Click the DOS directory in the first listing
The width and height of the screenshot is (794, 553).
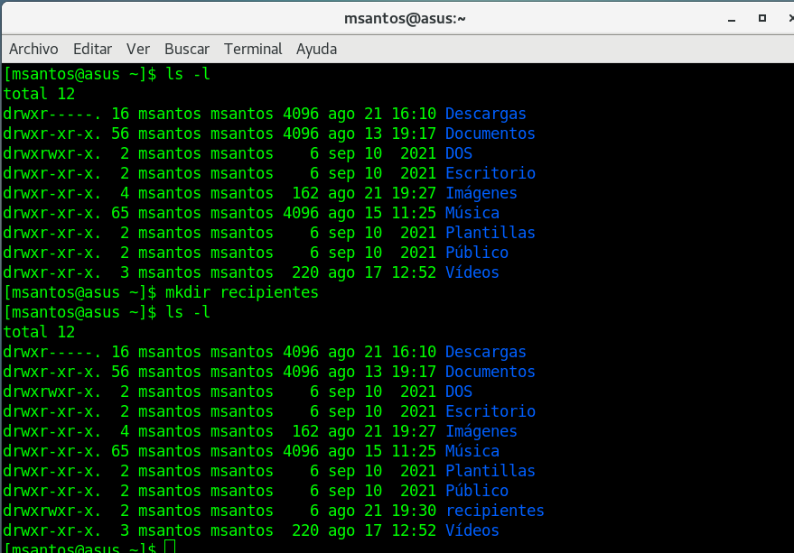click(459, 153)
